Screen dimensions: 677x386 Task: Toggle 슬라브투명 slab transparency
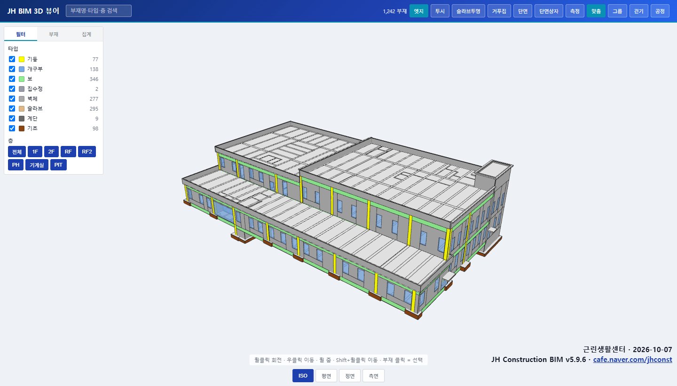click(468, 11)
